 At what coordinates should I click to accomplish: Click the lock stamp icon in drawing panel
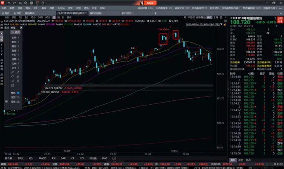coord(12,85)
